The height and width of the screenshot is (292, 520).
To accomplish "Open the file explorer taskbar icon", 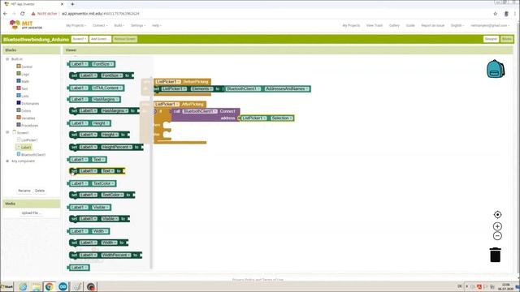I will click(x=36, y=286).
